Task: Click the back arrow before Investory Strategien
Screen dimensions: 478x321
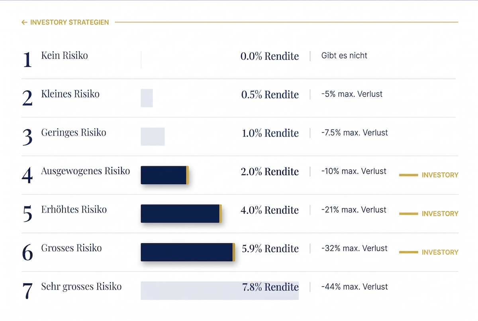Action: point(24,22)
